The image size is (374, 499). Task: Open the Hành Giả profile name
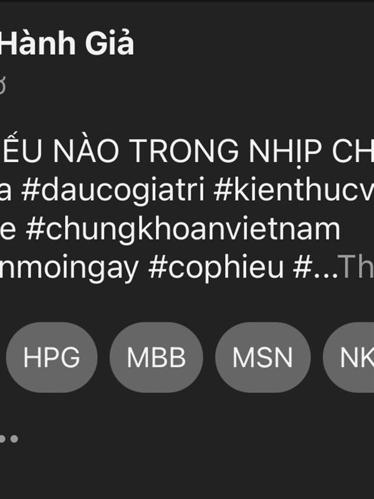pos(67,44)
